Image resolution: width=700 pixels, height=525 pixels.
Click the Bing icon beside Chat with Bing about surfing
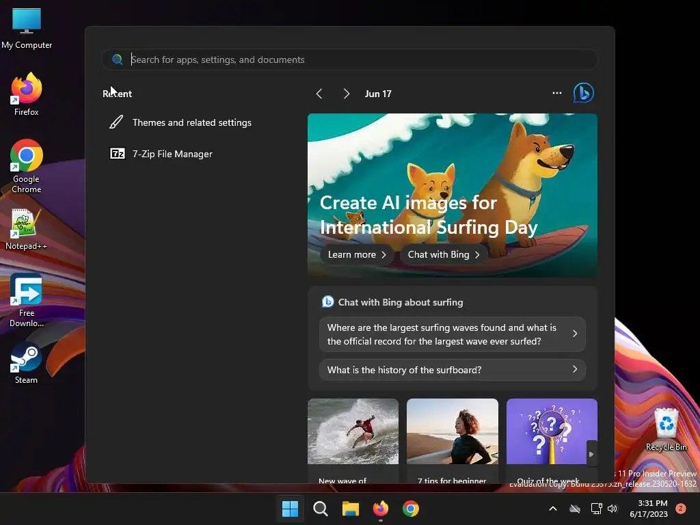coord(327,301)
